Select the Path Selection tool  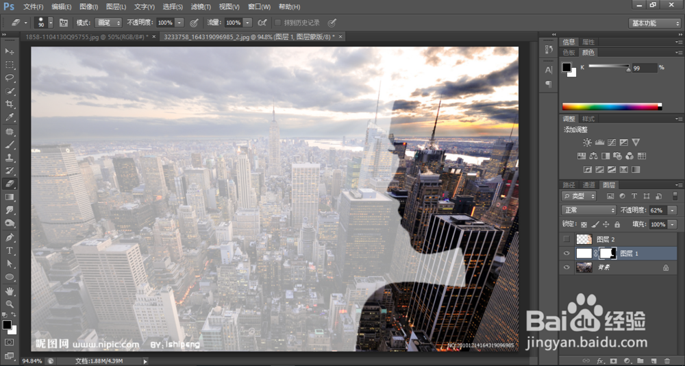10,264
